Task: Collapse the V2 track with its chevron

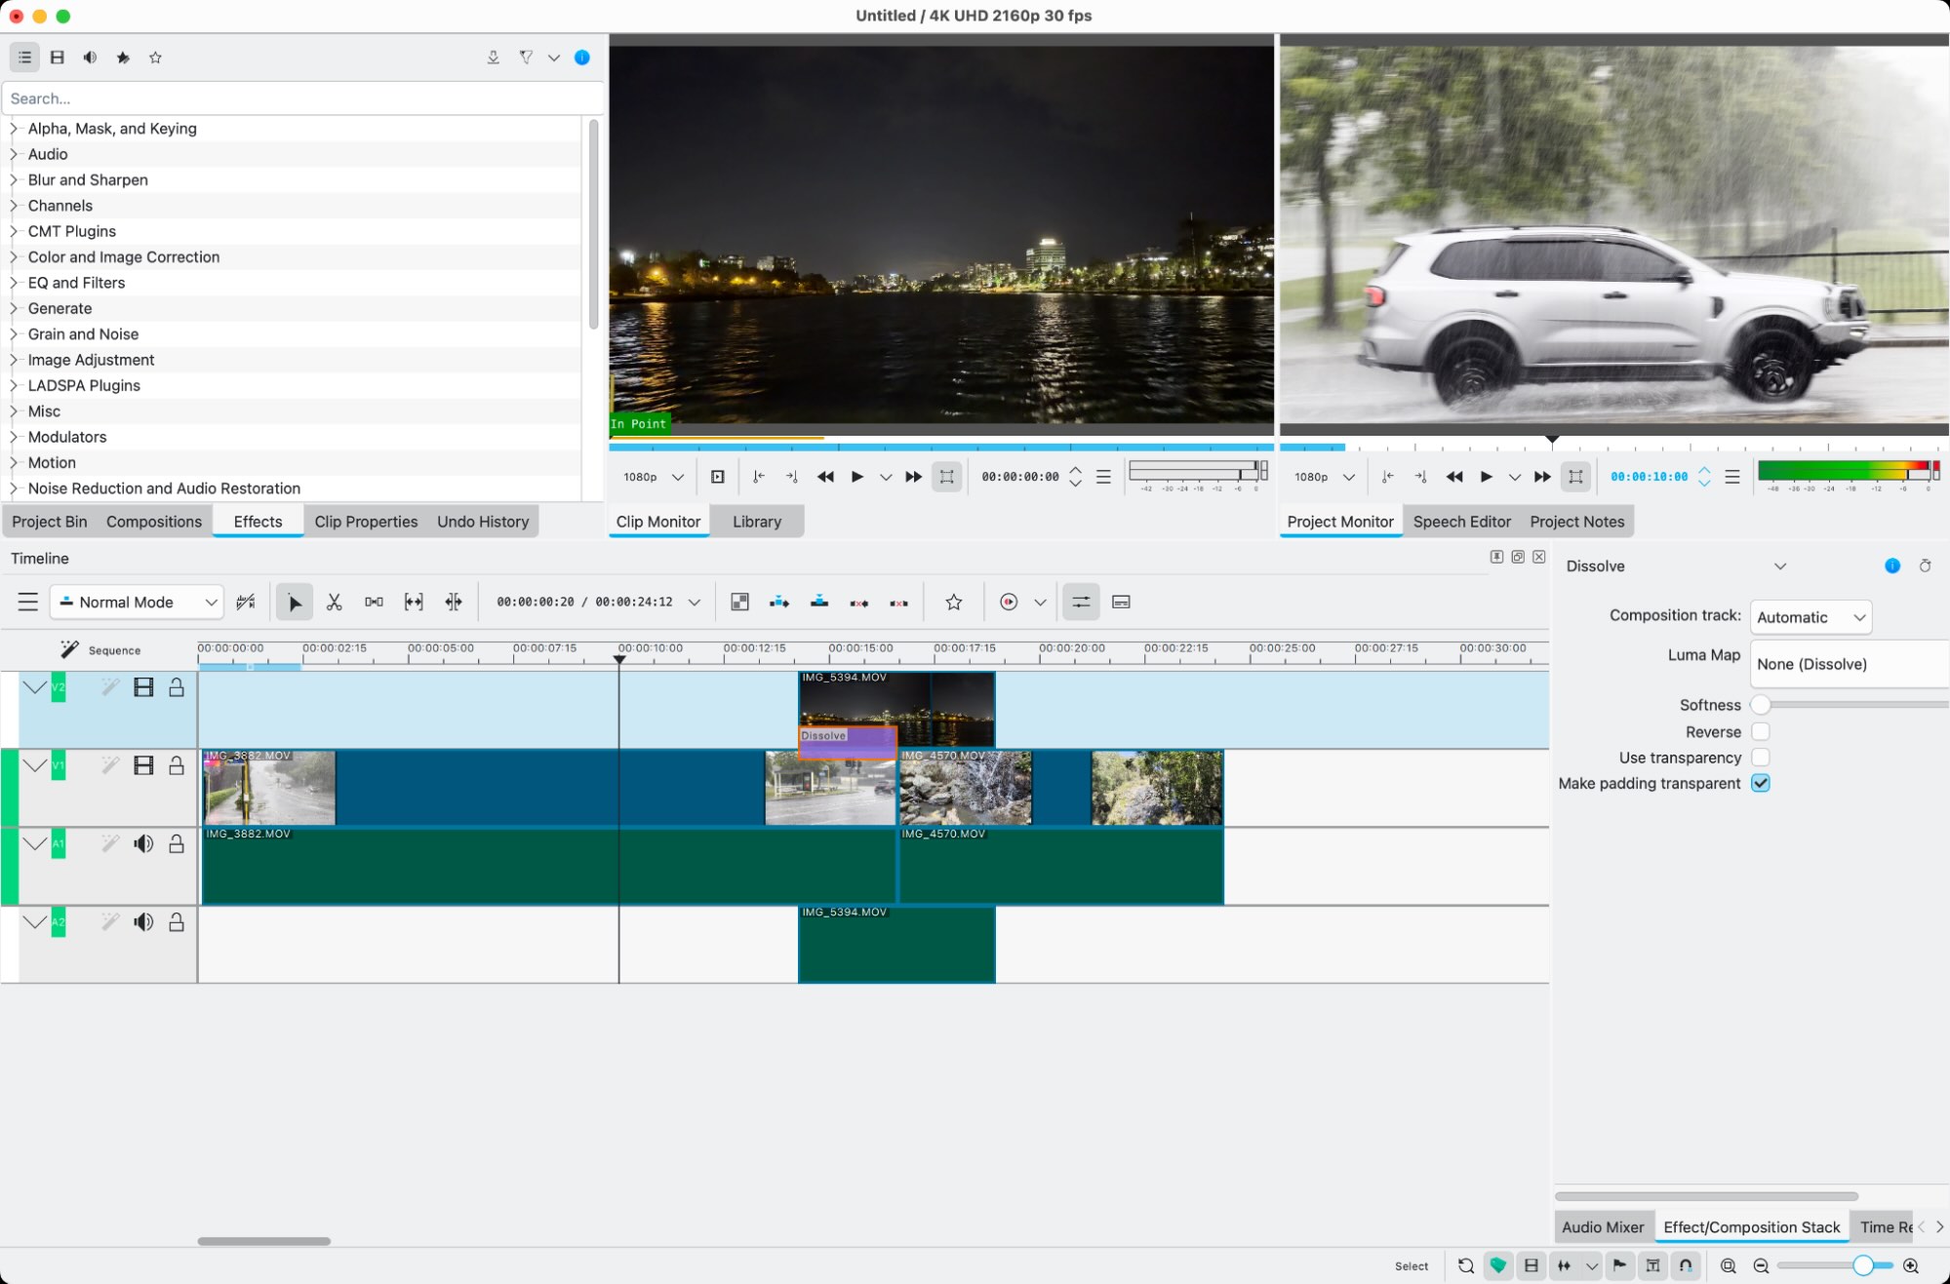Action: click(x=35, y=688)
